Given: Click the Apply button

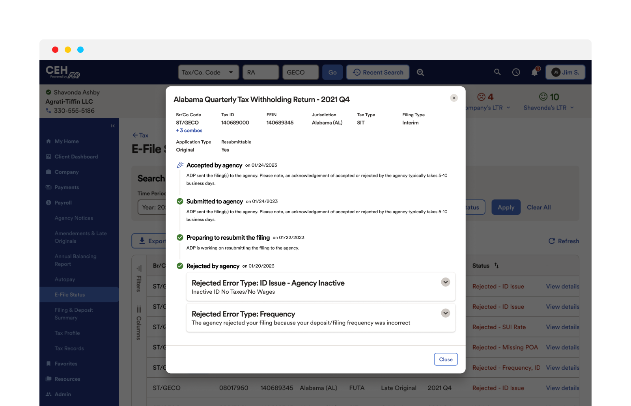Looking at the screenshot, I should click(506, 207).
